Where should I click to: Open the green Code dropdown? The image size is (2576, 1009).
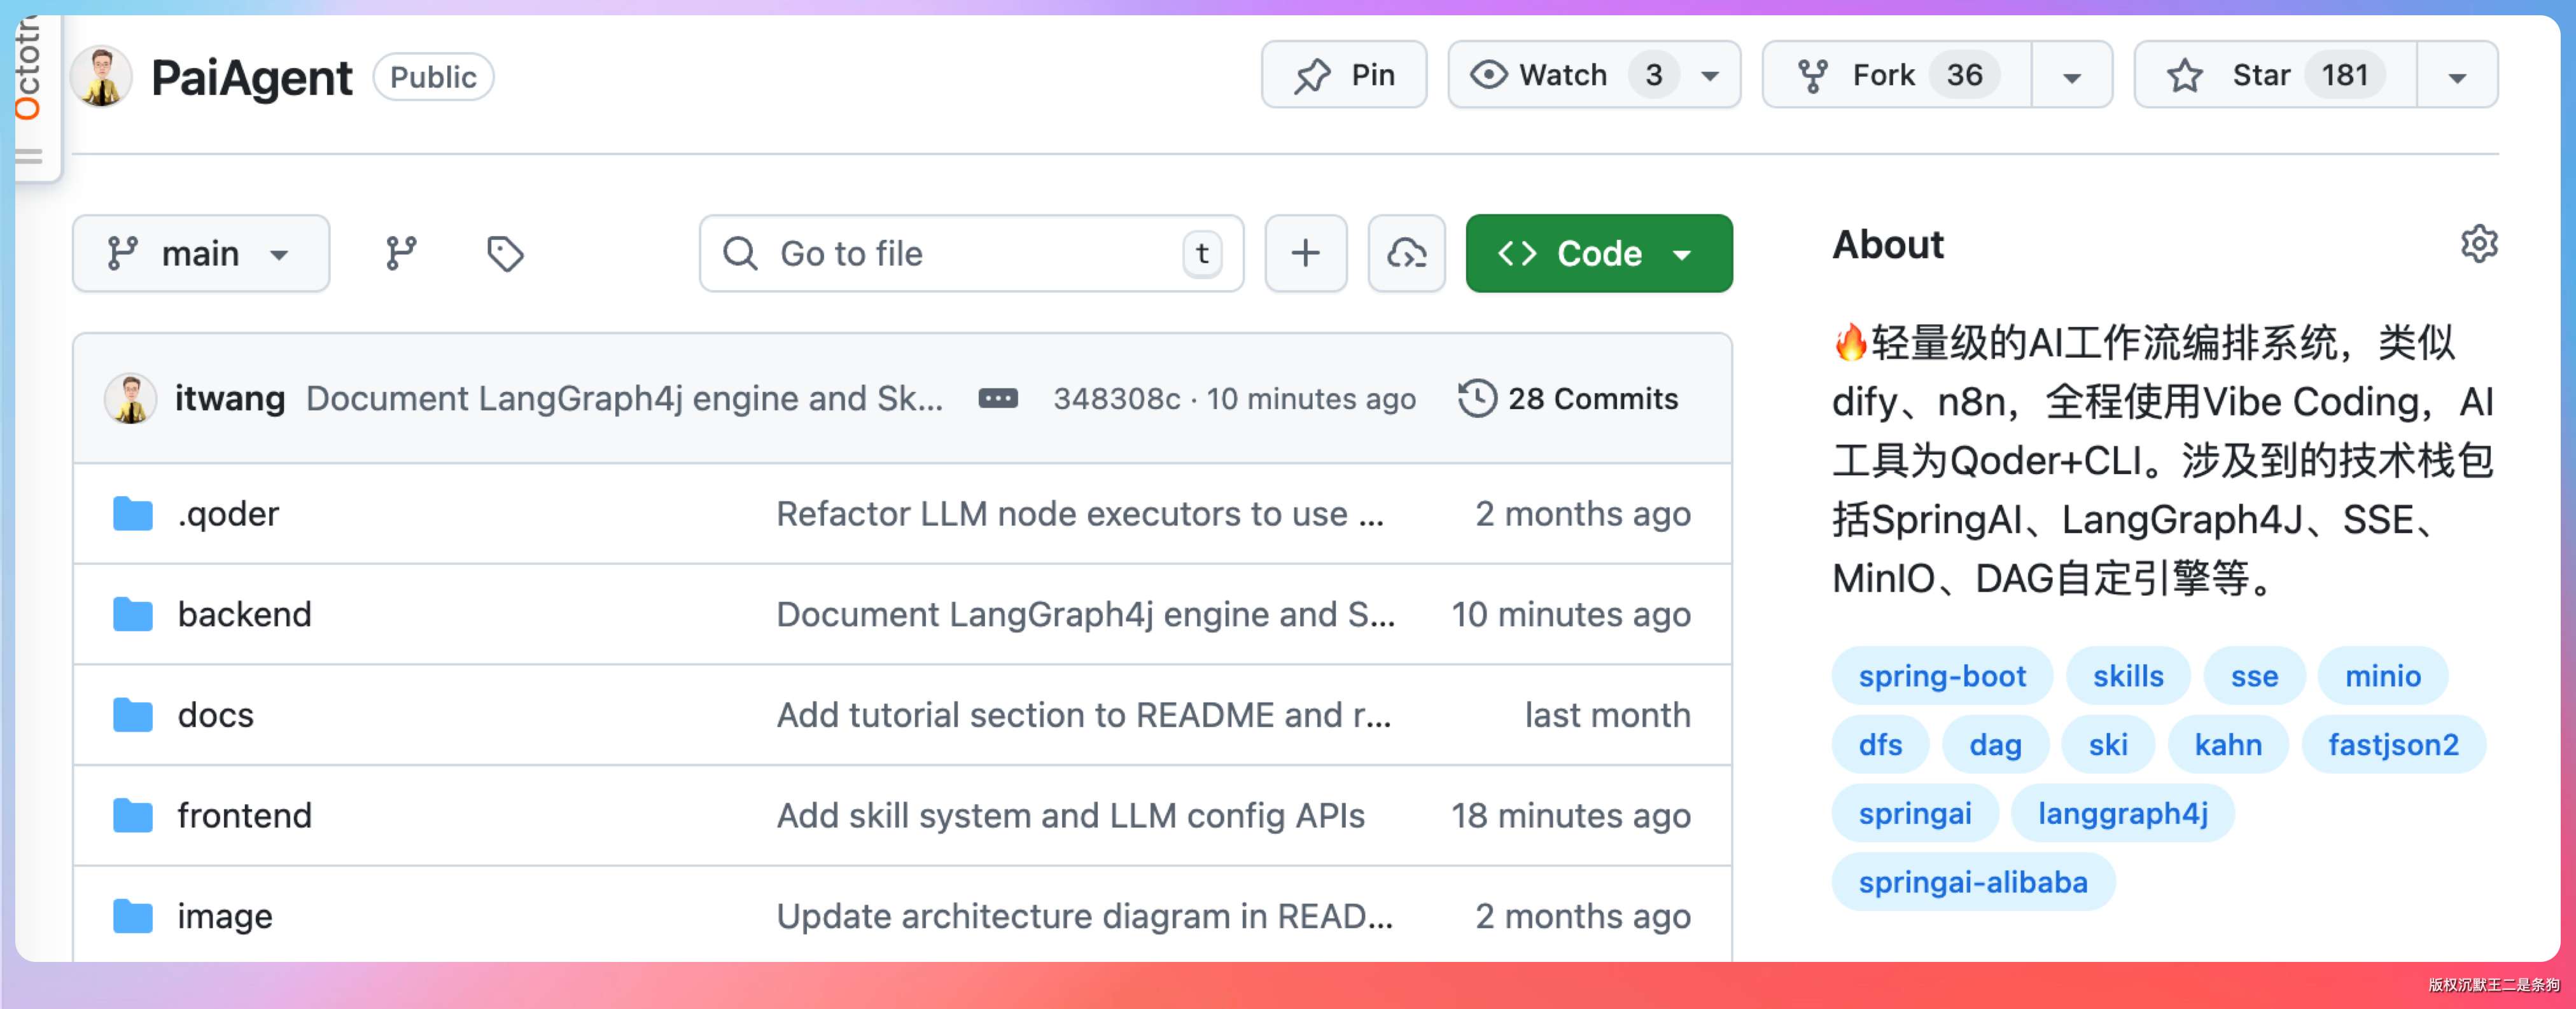(1598, 253)
